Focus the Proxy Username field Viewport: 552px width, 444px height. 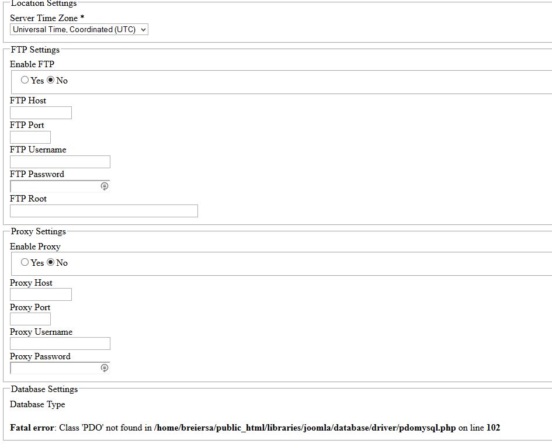60,344
